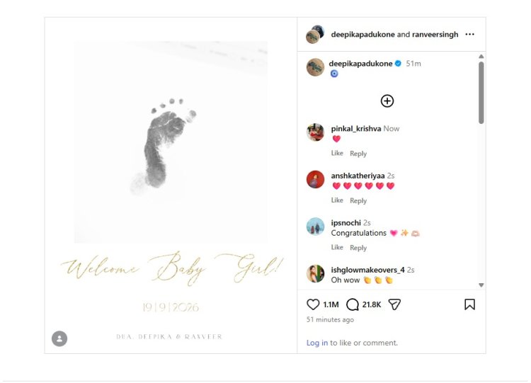Viewport: 531px width, 383px height.
Task: Share the post with paper plane icon
Action: coord(394,304)
